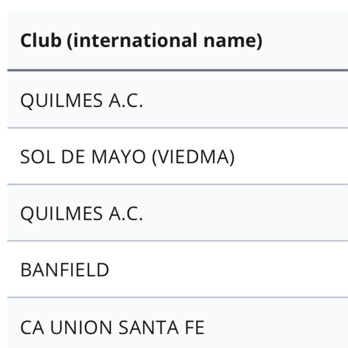This screenshot has width=348, height=348.
Task: Click the 'Club (international name)' column header
Action: pyautogui.click(x=141, y=41)
